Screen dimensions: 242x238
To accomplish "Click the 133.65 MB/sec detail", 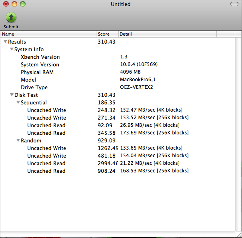I will click(x=151, y=148).
